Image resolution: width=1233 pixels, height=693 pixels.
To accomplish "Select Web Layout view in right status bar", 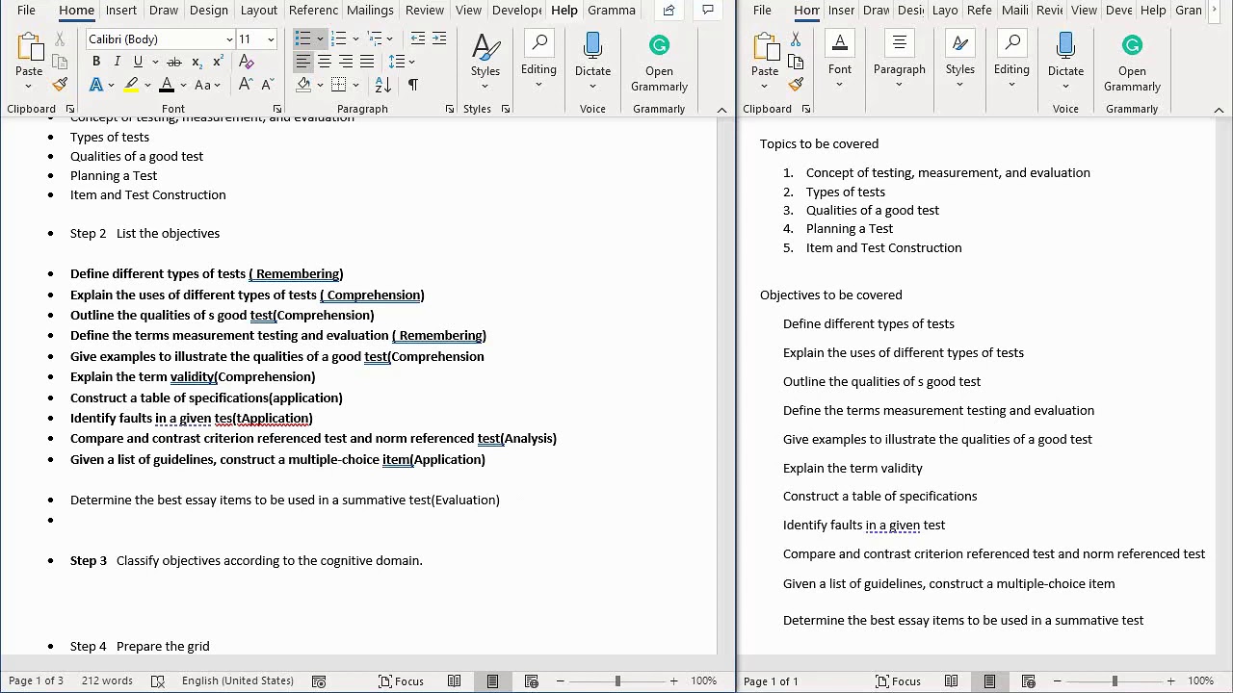I will pos(1028,681).
